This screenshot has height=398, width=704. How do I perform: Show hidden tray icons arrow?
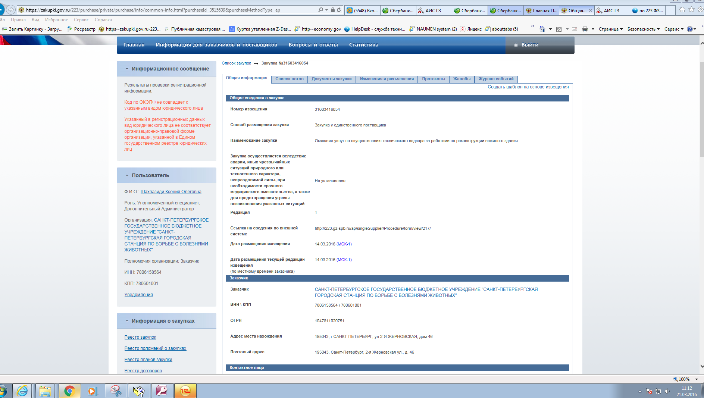(640, 391)
